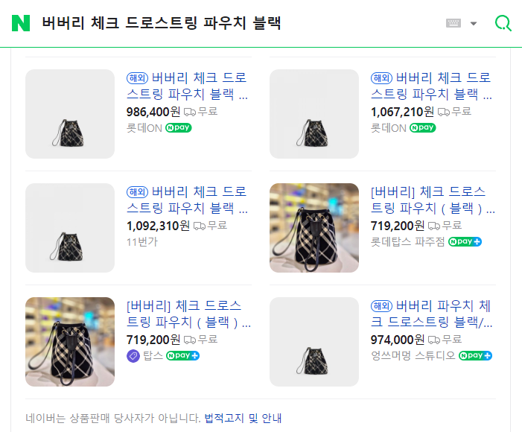Click Npay badge next to 986,400원 listing

tap(179, 127)
